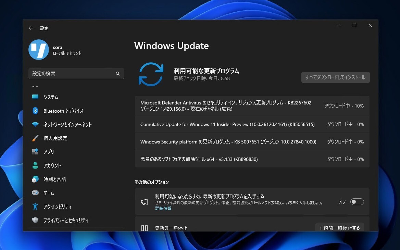Viewport: 400px width, 250px height.
Task: Click the Windows Update page heading
Action: tap(172, 46)
